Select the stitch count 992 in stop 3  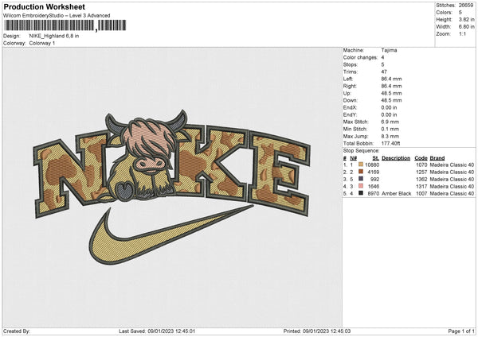(374, 179)
